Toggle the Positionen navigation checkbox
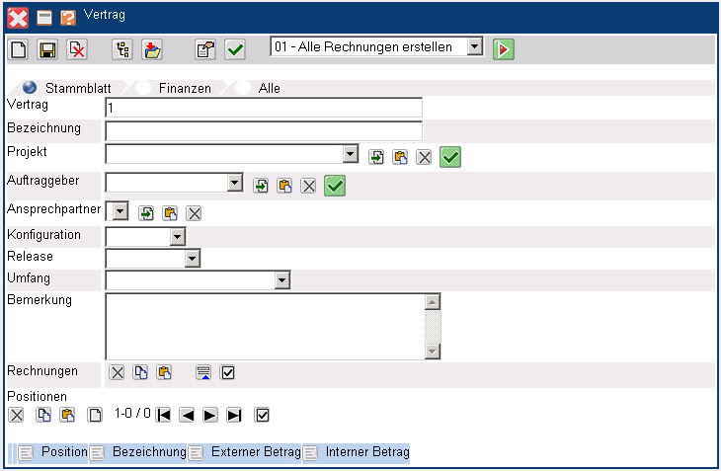The height and width of the screenshot is (471, 721). [262, 415]
